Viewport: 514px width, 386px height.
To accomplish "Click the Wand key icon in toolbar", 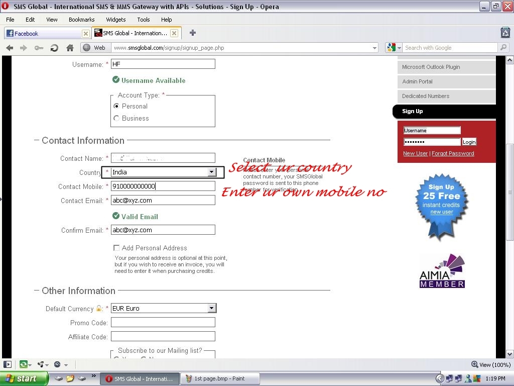I will pos(39,48).
